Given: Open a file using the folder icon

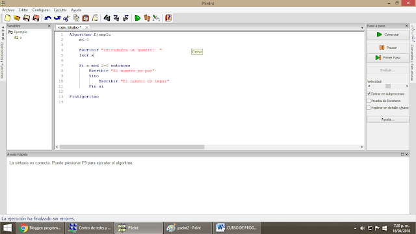Looking at the screenshot, I should 17,18.
